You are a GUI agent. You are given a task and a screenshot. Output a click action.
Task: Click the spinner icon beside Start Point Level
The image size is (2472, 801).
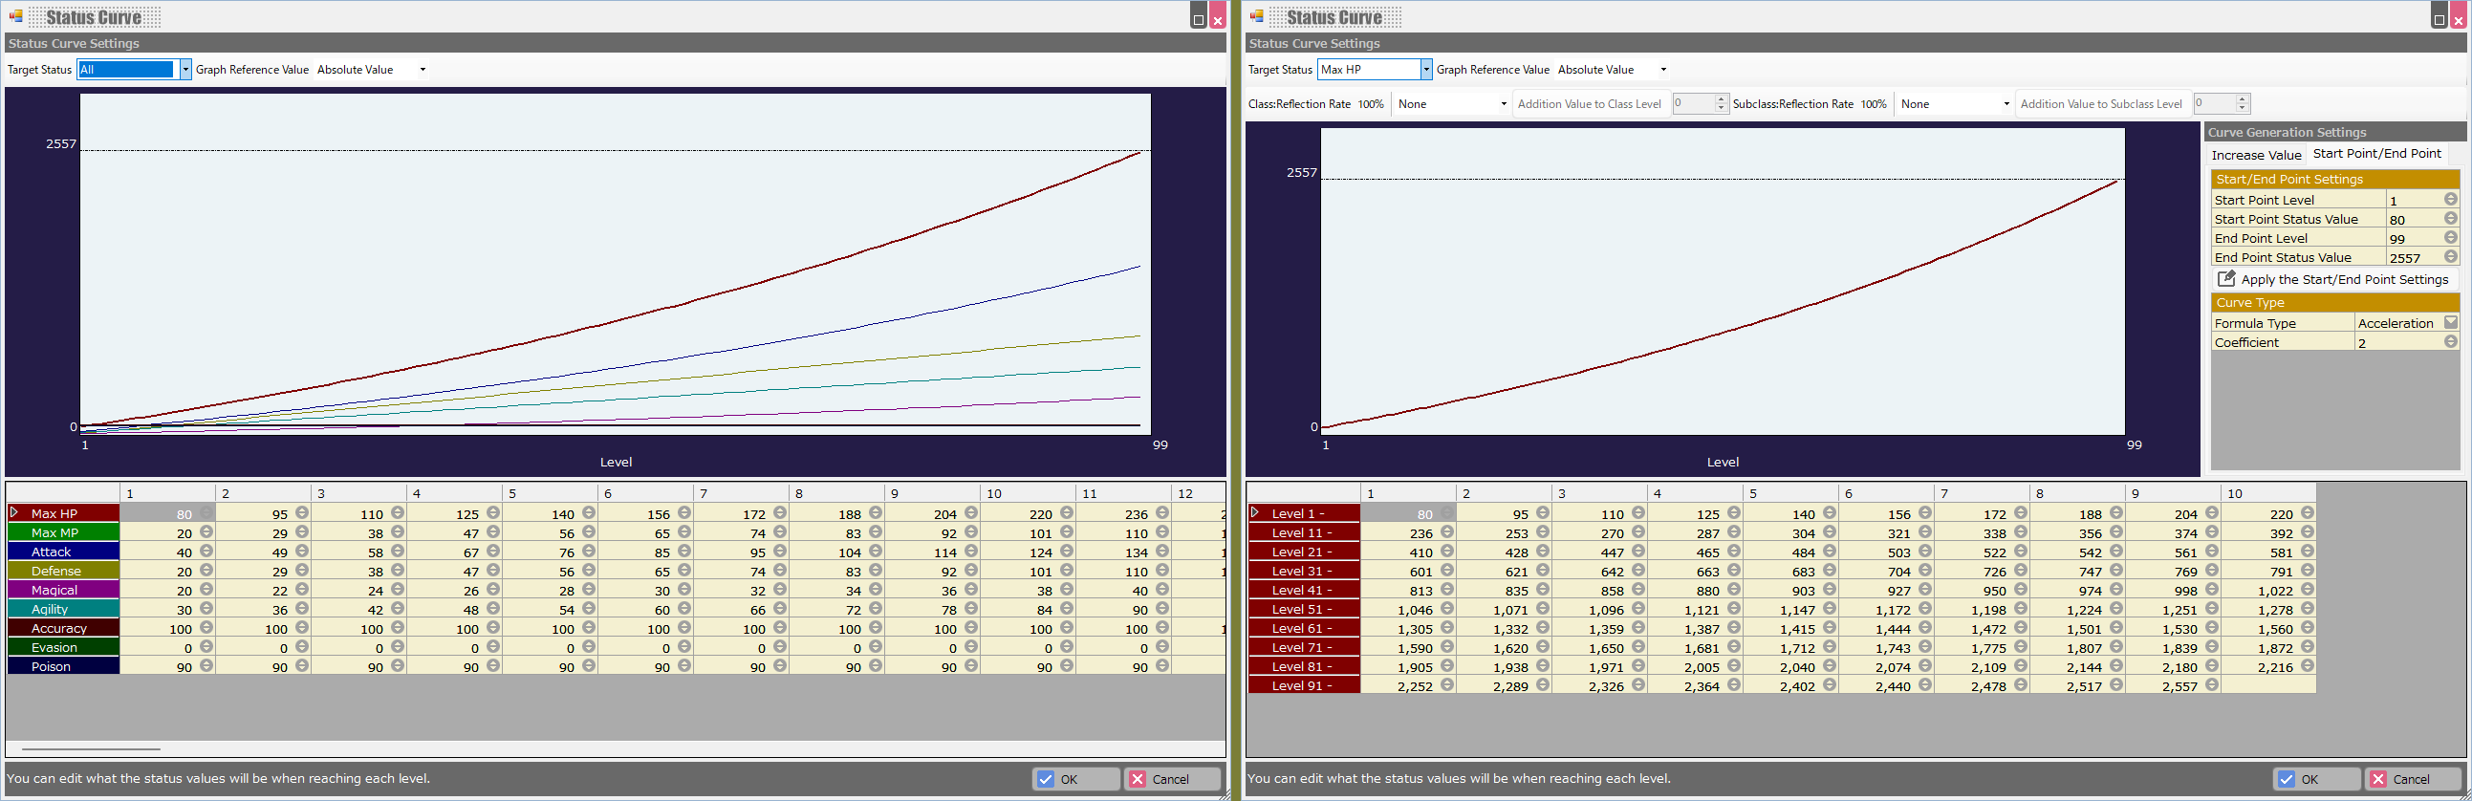2450,200
